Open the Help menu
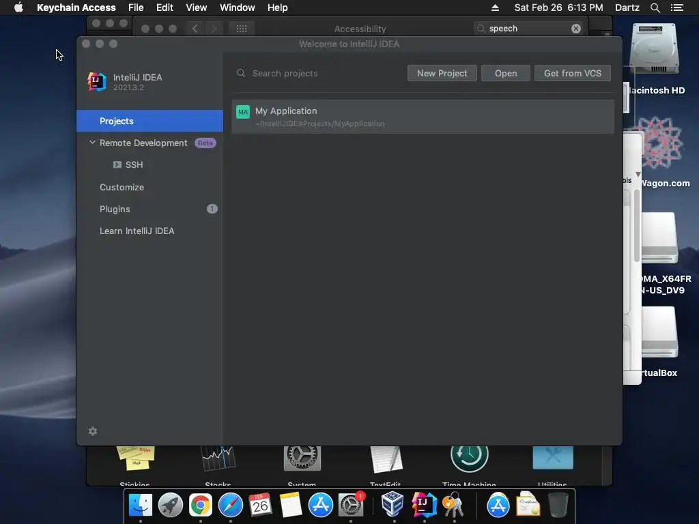699x524 pixels. point(277,8)
